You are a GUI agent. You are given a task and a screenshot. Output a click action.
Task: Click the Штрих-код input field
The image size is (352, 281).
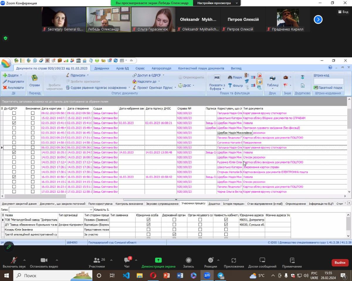coord(328,81)
